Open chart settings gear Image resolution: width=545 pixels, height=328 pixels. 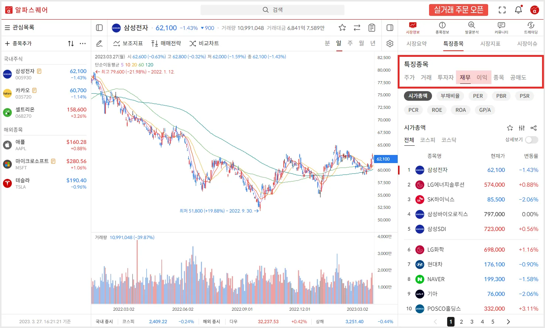390,44
